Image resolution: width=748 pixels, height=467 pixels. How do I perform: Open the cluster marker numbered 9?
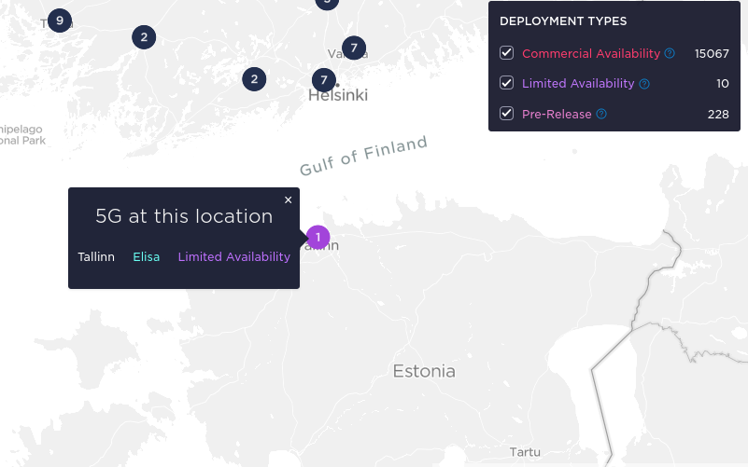coord(60,21)
